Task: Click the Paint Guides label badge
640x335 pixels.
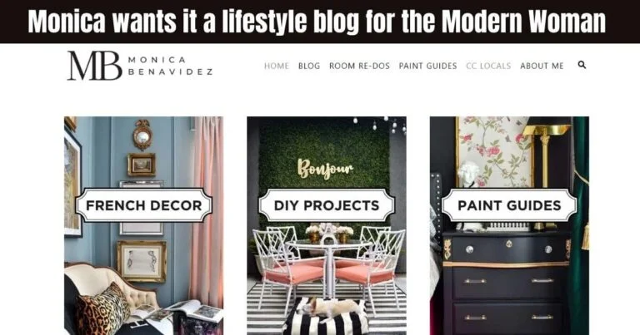Action: (x=509, y=205)
